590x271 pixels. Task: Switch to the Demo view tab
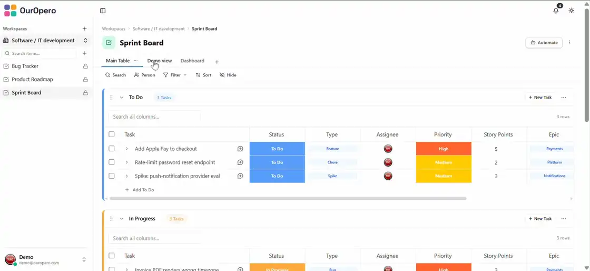click(x=160, y=61)
